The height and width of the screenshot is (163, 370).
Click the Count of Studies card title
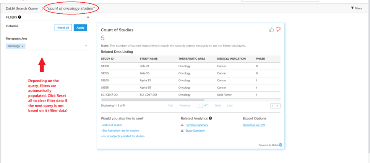pos(117,30)
